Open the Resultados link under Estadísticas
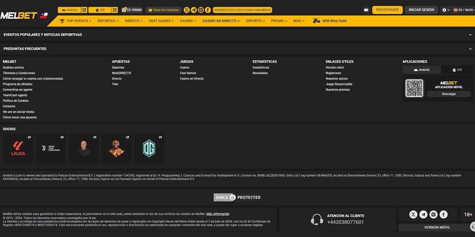The image size is (475, 237). coord(260,73)
